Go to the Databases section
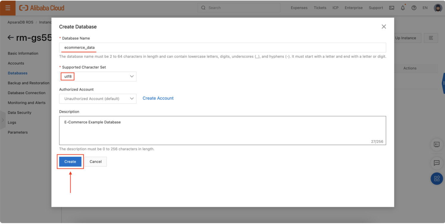This screenshot has width=445, height=224. click(17, 73)
